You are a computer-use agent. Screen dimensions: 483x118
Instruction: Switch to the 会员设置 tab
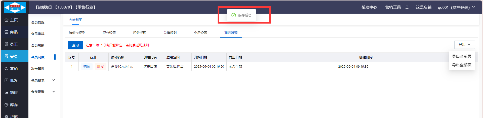pyautogui.click(x=200, y=33)
